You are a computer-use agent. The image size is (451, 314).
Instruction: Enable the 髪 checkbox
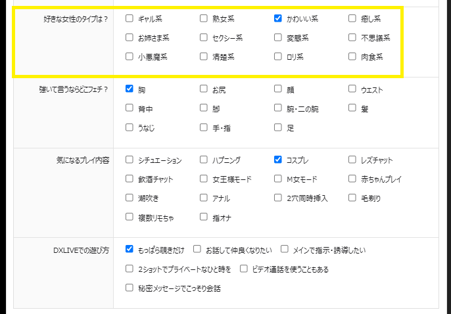pos(352,108)
